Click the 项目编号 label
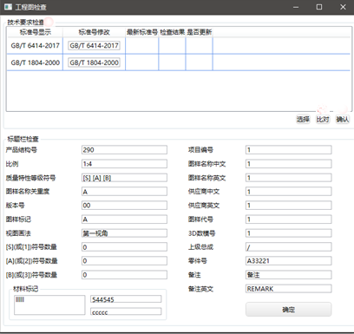The height and width of the screenshot is (334, 354). pos(200,150)
